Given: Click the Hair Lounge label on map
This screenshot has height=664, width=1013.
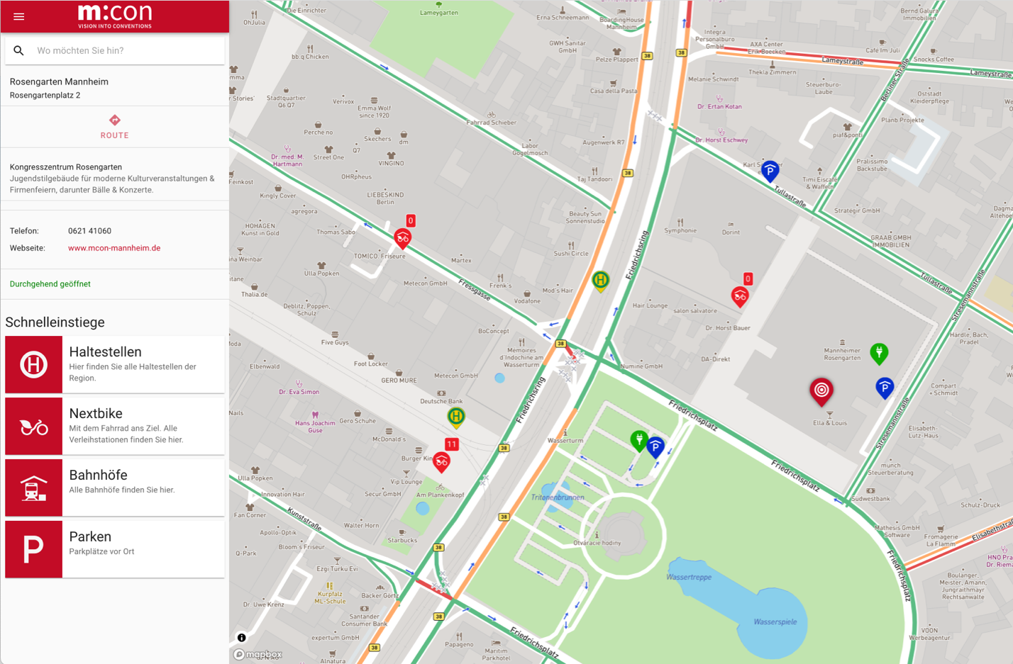Looking at the screenshot, I should [x=650, y=306].
